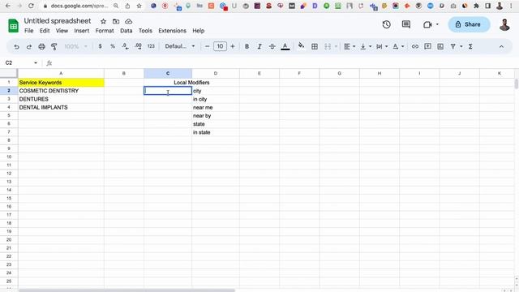The width and height of the screenshot is (519, 292).
Task: Click the font size input field
Action: click(x=220, y=46)
